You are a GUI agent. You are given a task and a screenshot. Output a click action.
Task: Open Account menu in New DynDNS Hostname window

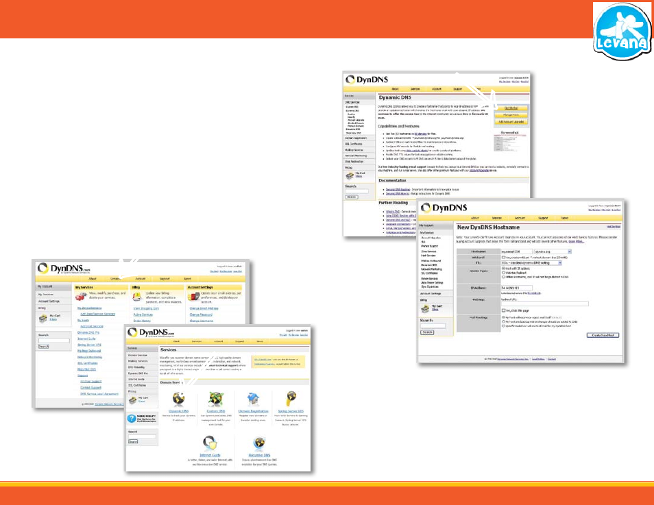[x=520, y=218]
